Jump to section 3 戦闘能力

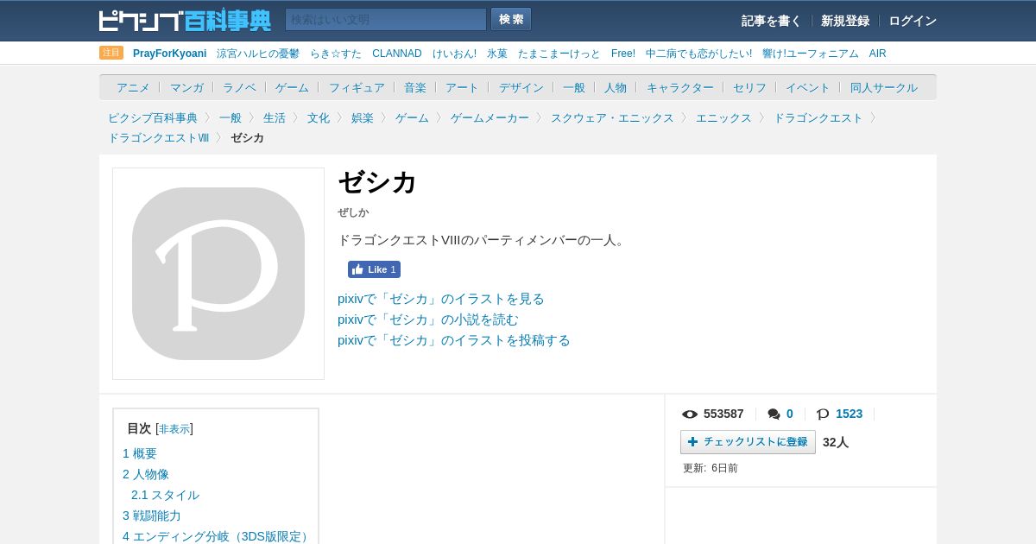click(x=152, y=516)
